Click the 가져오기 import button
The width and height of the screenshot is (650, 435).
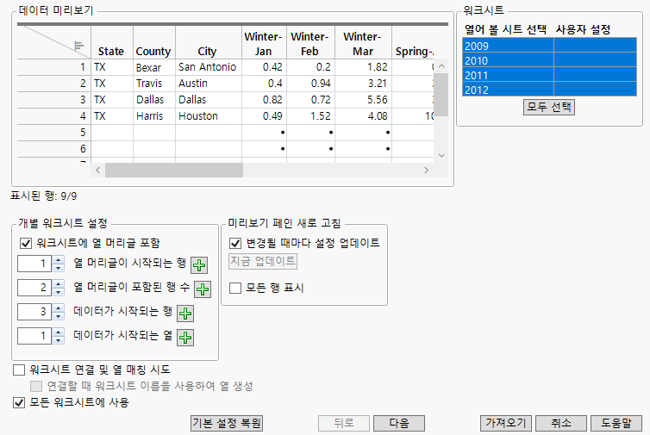506,424
